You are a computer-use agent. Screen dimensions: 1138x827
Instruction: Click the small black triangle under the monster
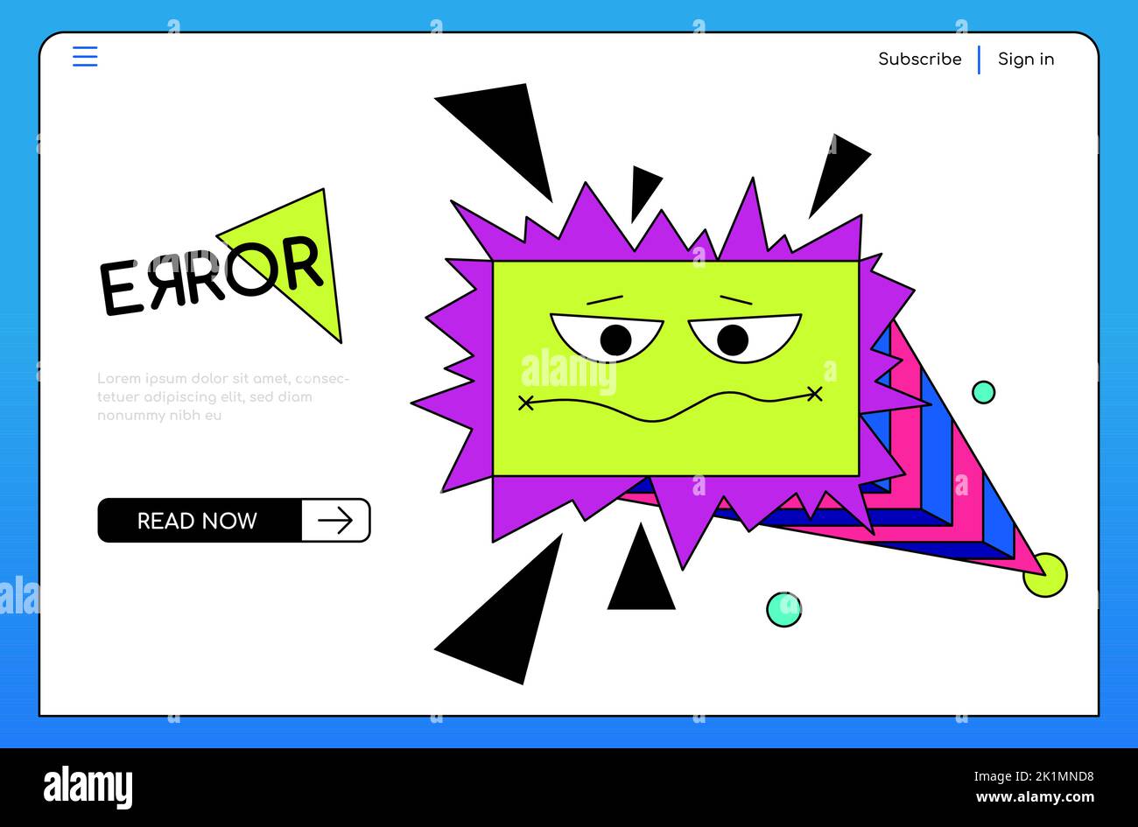(641, 569)
